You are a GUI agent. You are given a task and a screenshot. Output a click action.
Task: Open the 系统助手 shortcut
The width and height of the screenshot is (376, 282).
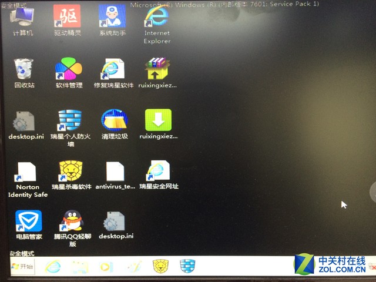click(112, 21)
